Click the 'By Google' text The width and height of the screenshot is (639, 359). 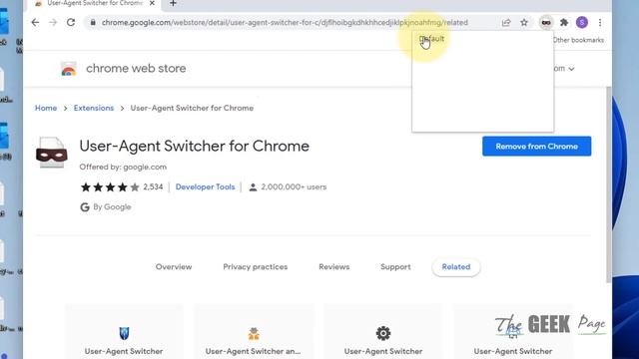[112, 206]
